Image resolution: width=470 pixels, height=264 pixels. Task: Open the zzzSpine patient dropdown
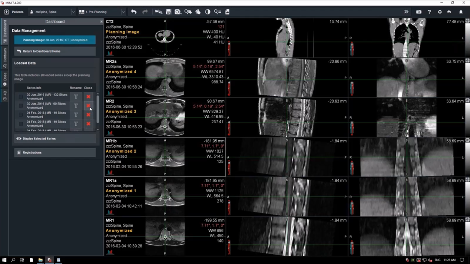(73, 12)
